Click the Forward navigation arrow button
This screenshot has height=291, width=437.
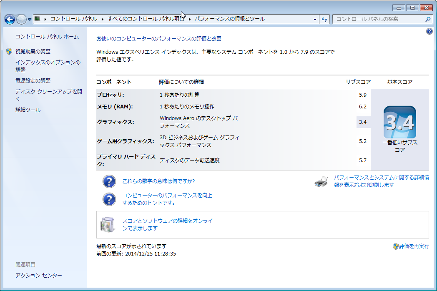click(21, 19)
